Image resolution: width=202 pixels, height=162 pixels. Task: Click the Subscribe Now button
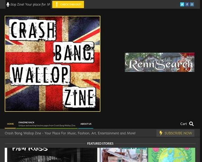click(x=176, y=133)
